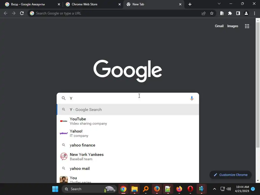Open the clock and date flyout
The image size is (260, 195).
[242, 189]
